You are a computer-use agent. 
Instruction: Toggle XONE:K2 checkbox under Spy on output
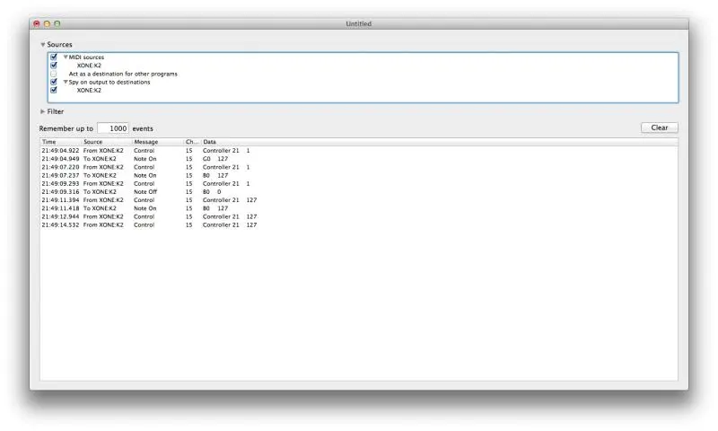click(x=54, y=90)
